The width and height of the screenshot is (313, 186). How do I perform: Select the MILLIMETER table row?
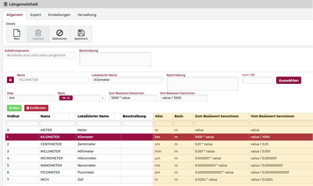(x=159, y=151)
